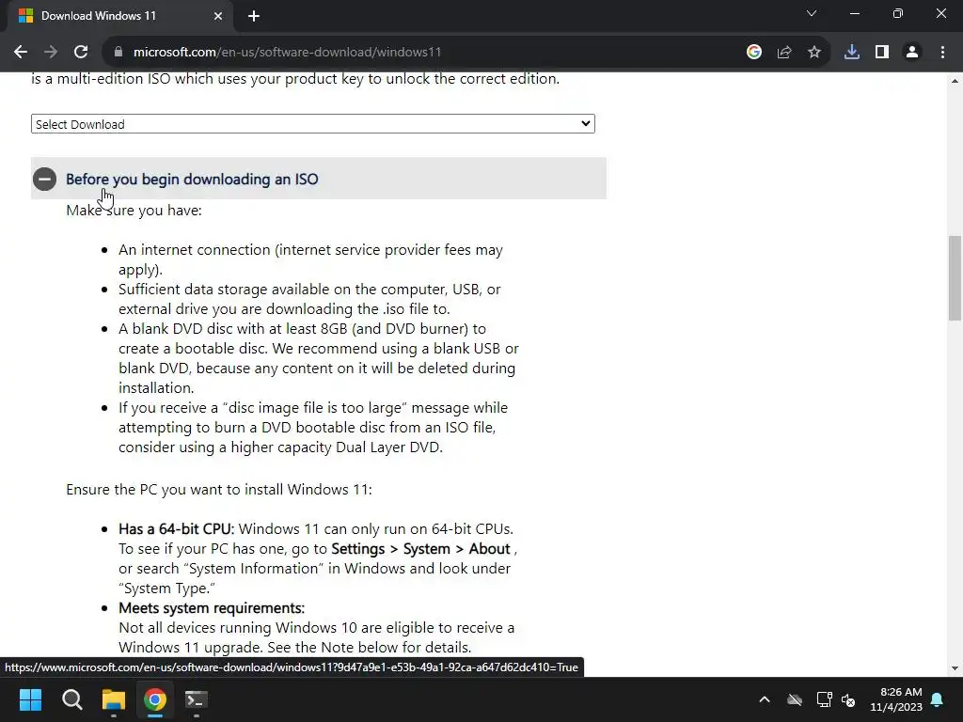Minimize the Chrome window

tap(854, 13)
